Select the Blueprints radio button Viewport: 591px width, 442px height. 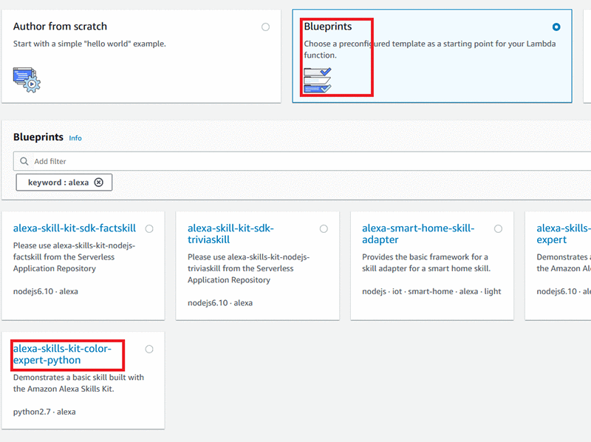(x=556, y=27)
